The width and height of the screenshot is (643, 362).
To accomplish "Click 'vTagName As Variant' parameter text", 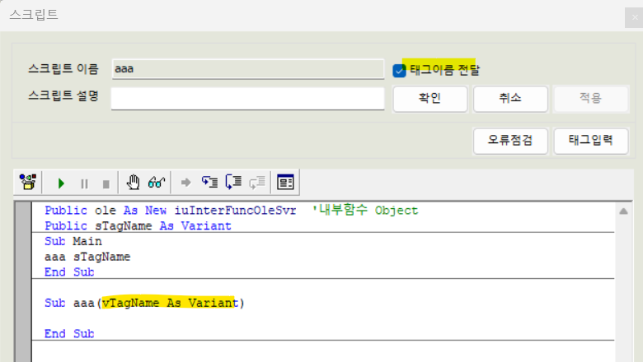I will click(x=170, y=303).
